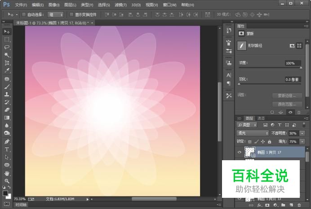Toggle mask visibility eye in Properties panel
The width and height of the screenshot is (311, 209).
290,112
